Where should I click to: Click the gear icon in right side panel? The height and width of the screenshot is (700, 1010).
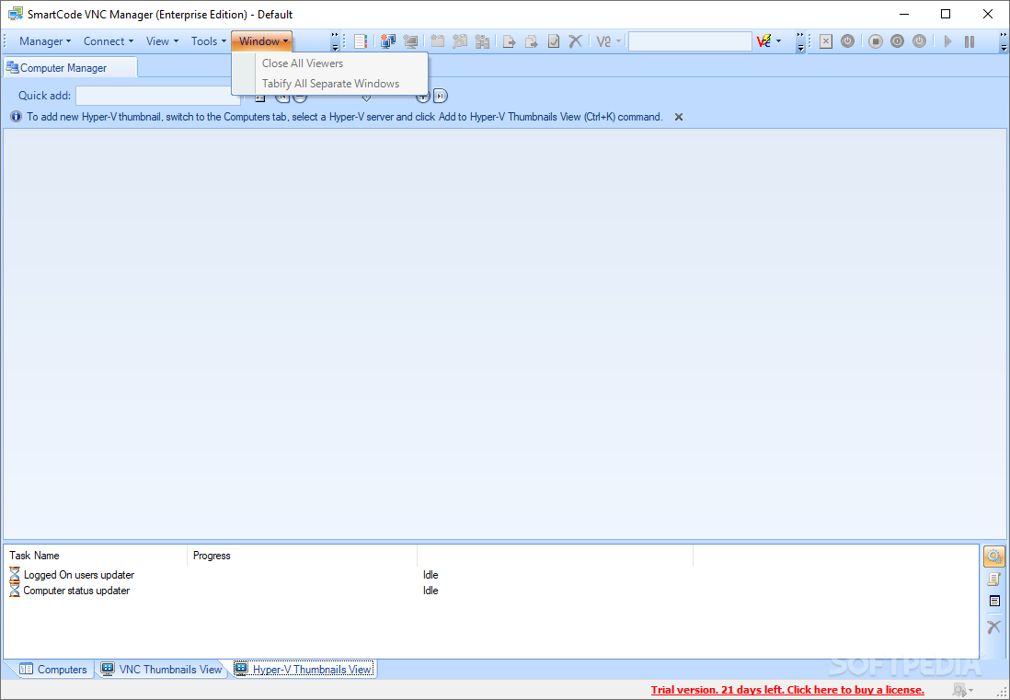tap(994, 557)
